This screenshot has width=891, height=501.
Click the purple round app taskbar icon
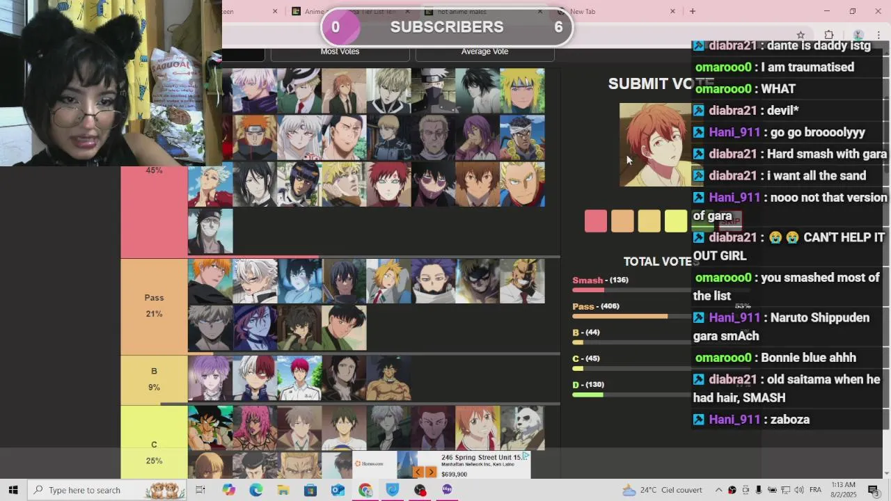[x=447, y=490]
